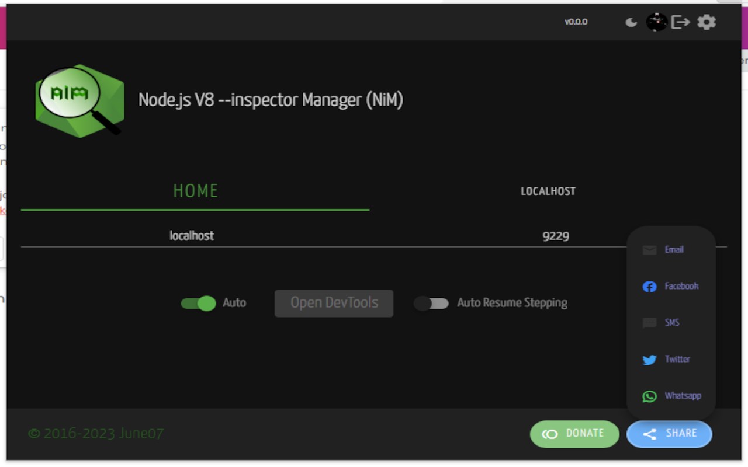This screenshot has height=467, width=748.
Task: Toggle dark mode moon icon
Action: 631,22
